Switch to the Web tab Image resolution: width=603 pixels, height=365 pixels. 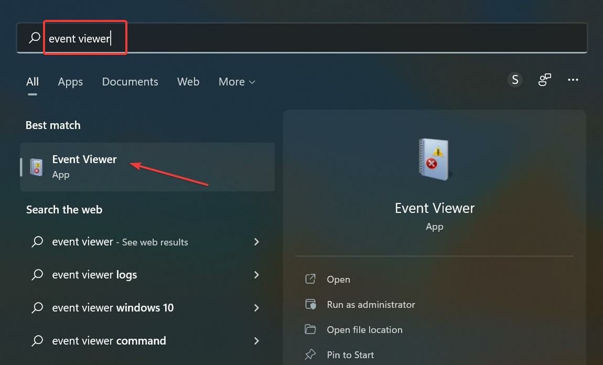pyautogui.click(x=188, y=81)
